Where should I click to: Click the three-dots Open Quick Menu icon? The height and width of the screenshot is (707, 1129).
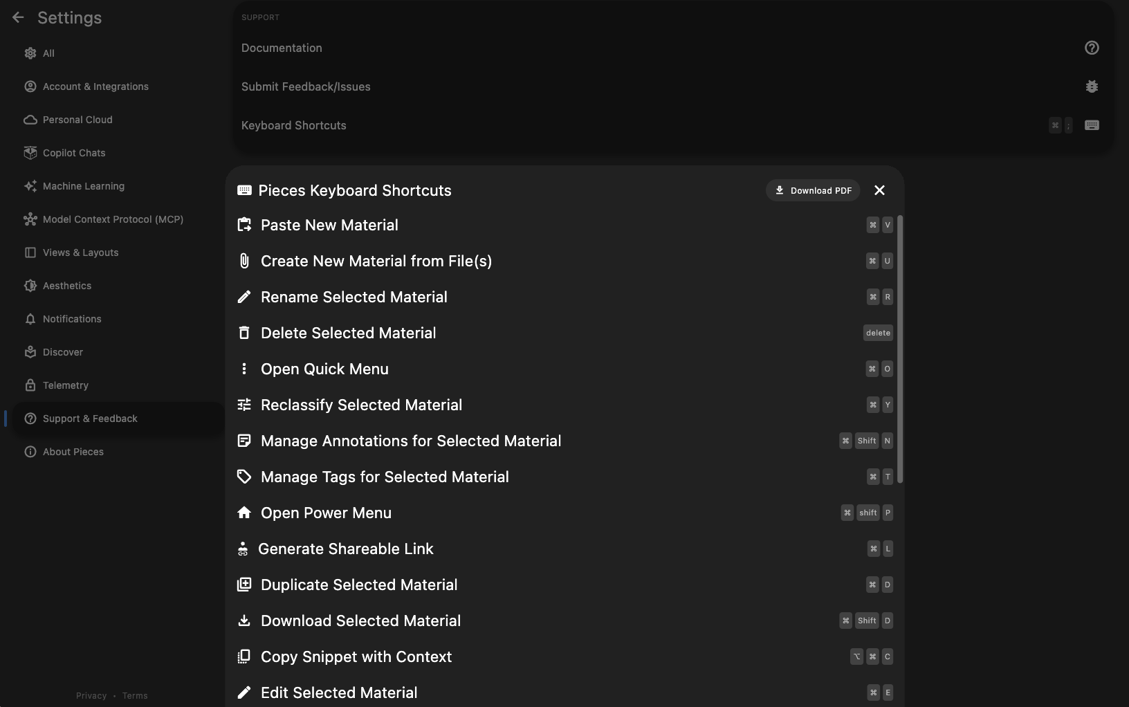[x=244, y=369]
